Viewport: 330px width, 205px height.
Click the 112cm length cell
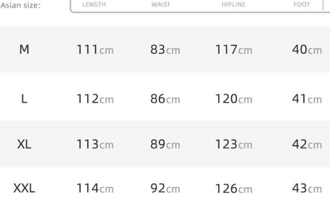95,99
